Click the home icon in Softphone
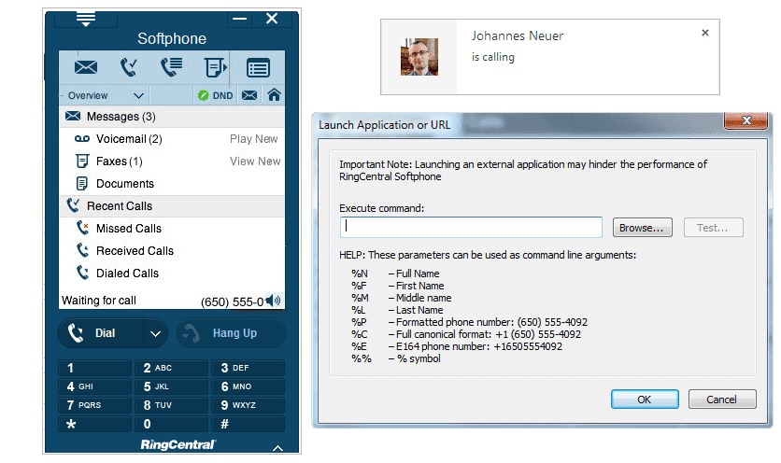Screen dimensions: 781x463 (274, 94)
